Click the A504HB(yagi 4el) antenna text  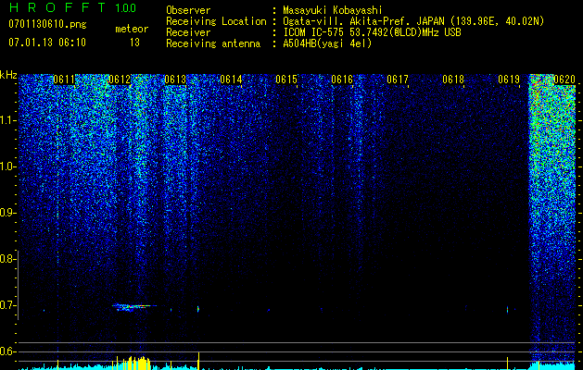[x=327, y=43]
